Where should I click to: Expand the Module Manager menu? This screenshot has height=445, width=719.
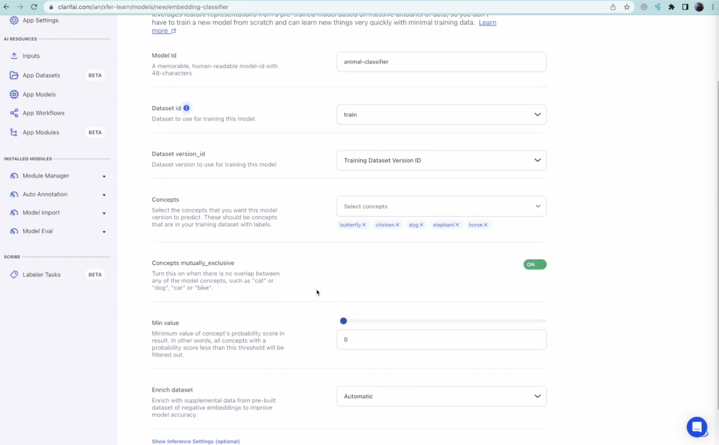(x=104, y=176)
